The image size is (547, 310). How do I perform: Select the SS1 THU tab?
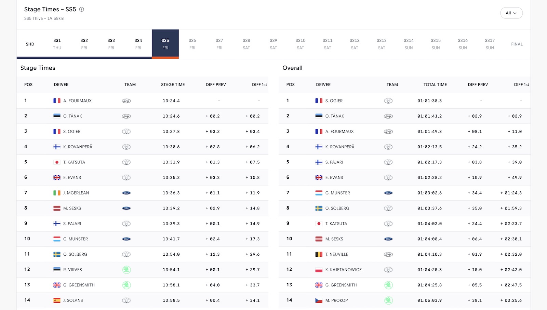pos(57,44)
